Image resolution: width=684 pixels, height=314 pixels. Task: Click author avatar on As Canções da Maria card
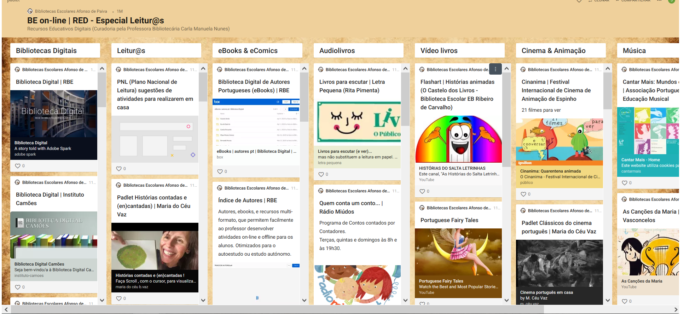pos(624,199)
